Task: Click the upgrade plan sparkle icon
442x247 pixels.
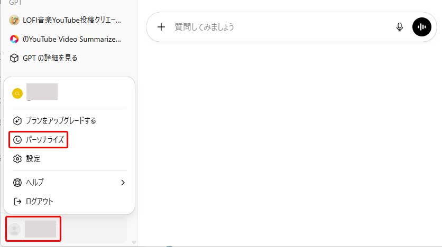Action: [17, 121]
